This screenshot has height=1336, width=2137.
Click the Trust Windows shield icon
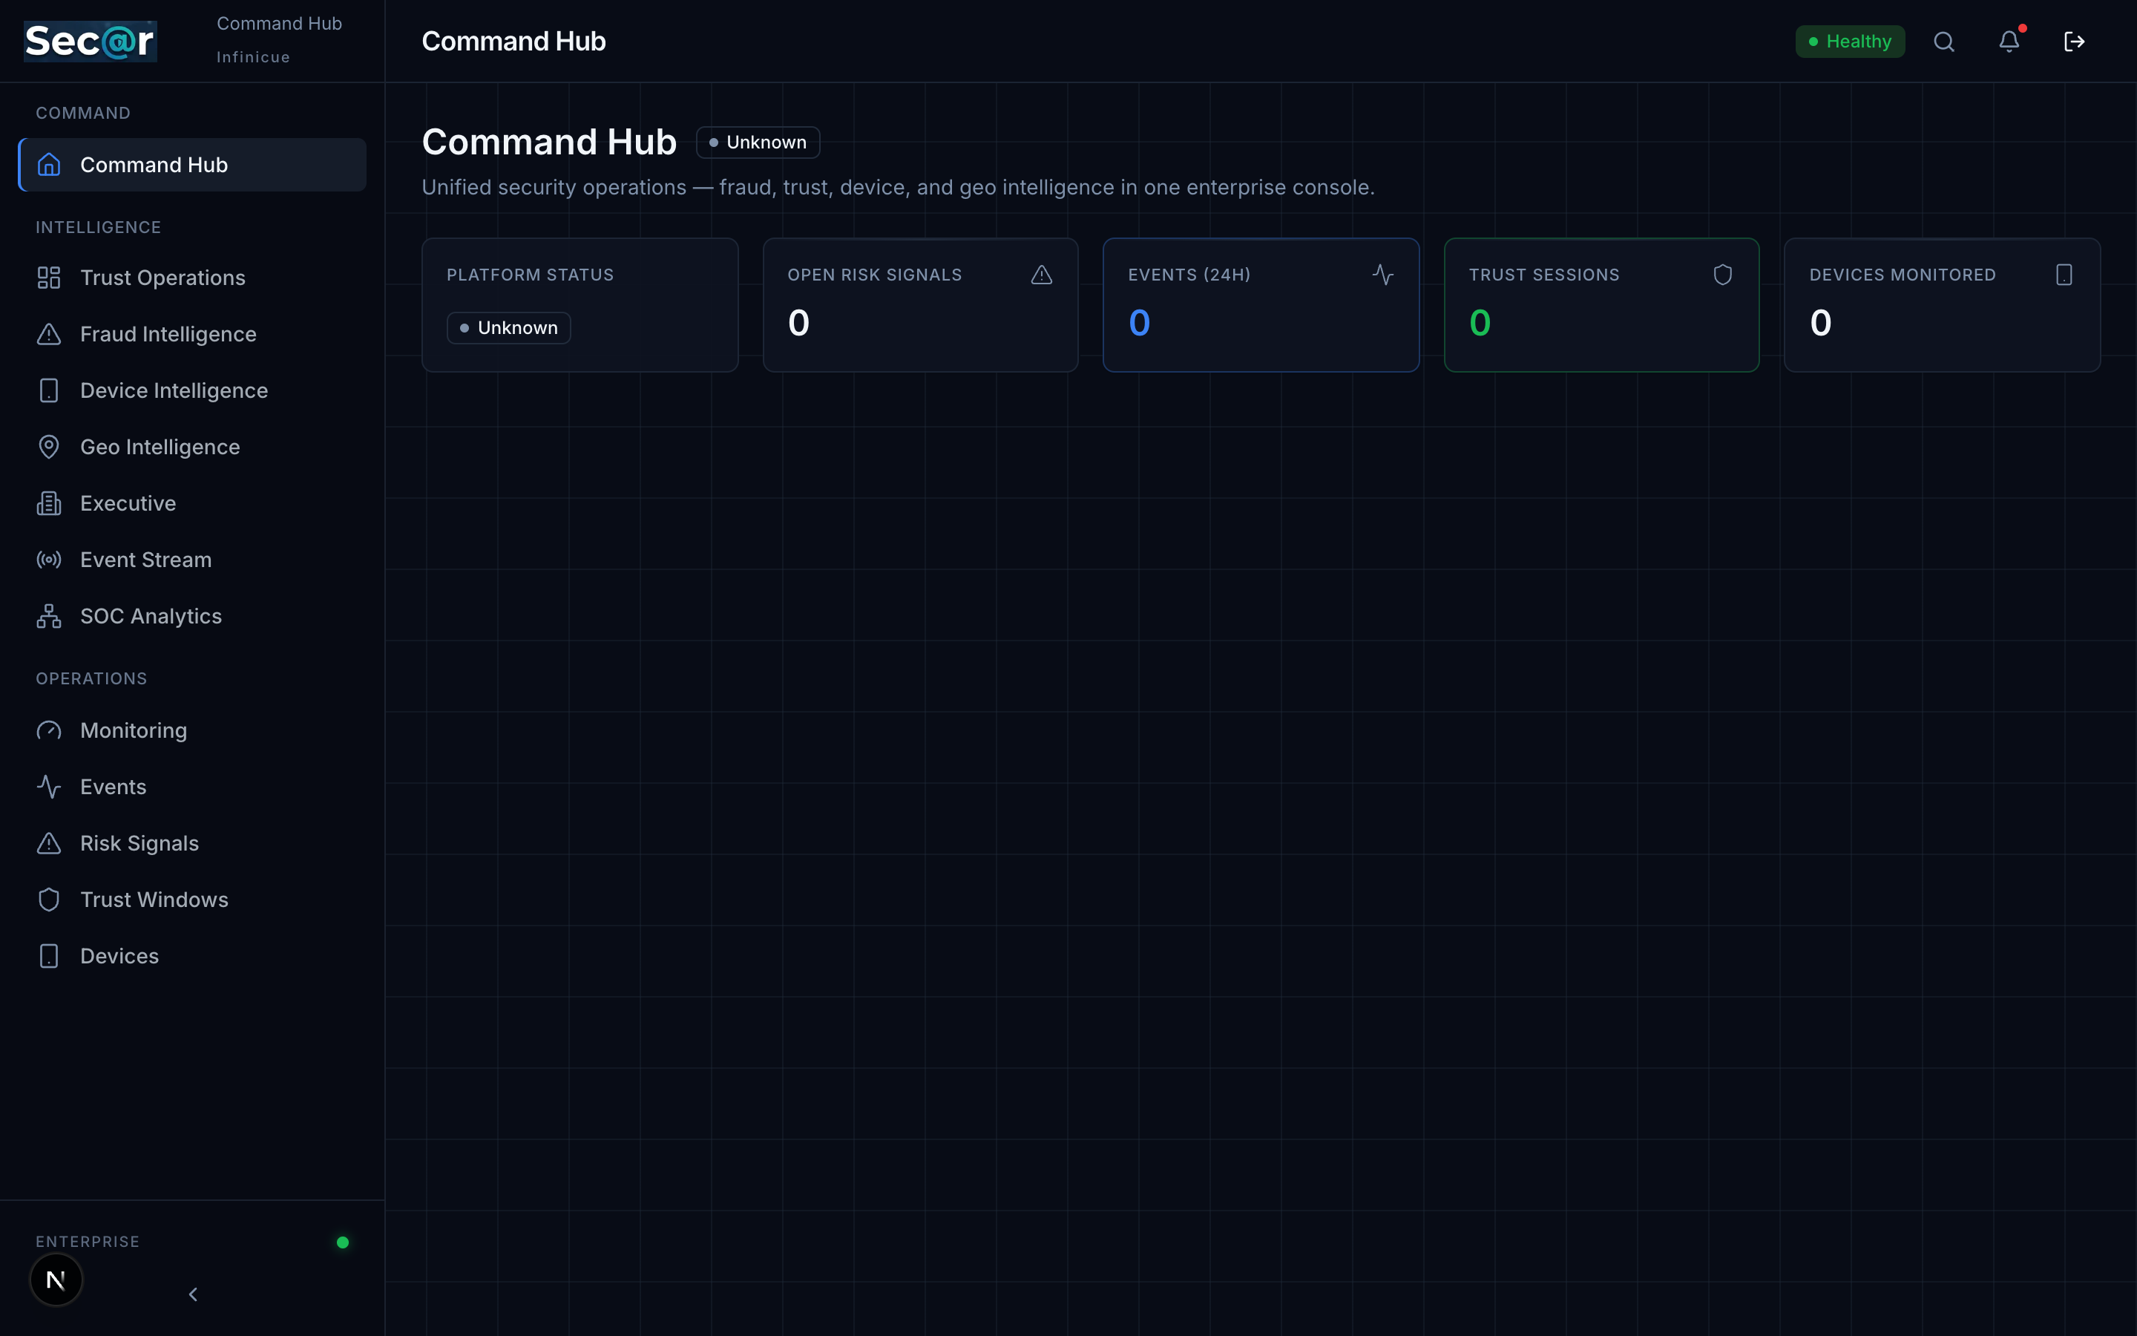[50, 900]
